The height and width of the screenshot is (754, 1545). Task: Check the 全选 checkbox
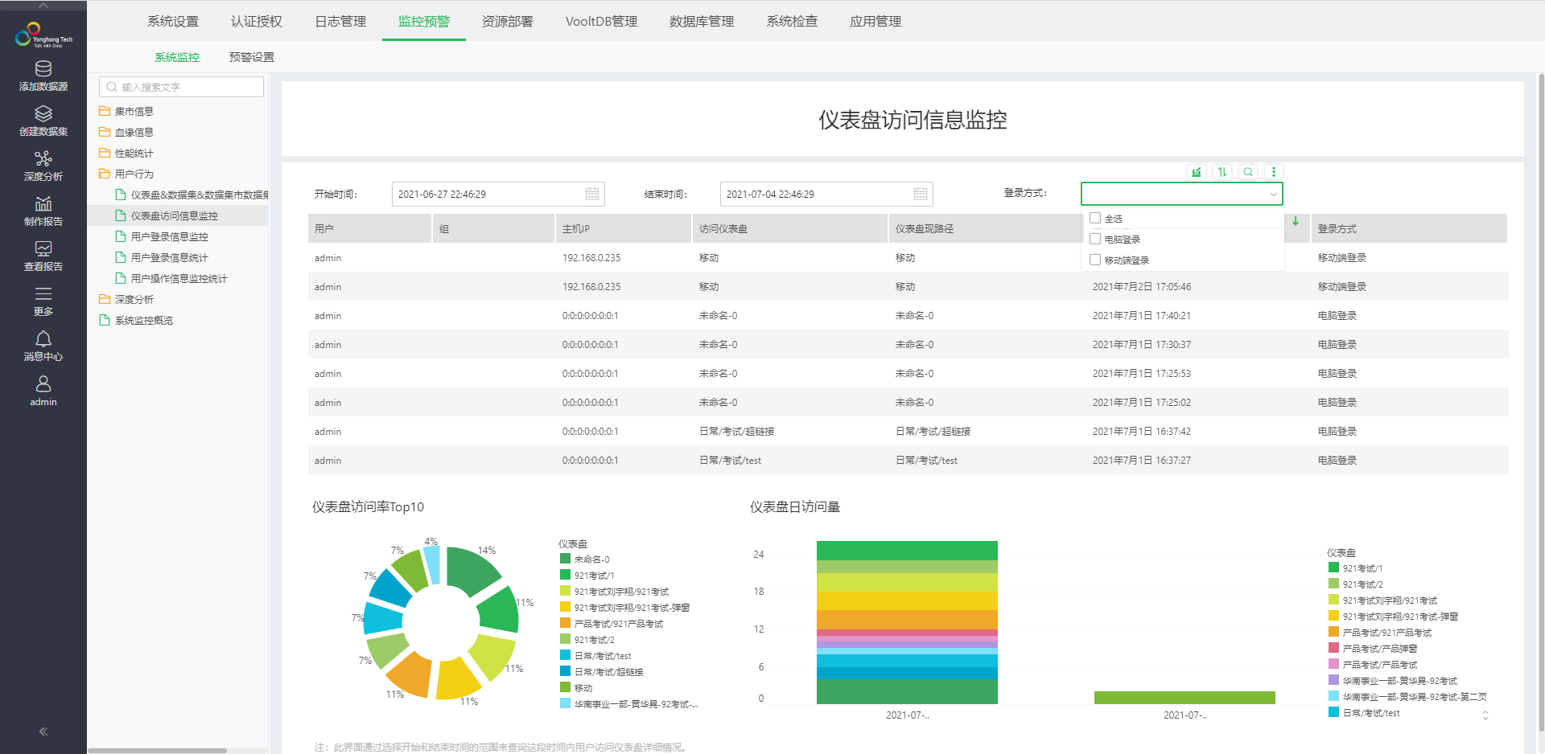(1095, 218)
